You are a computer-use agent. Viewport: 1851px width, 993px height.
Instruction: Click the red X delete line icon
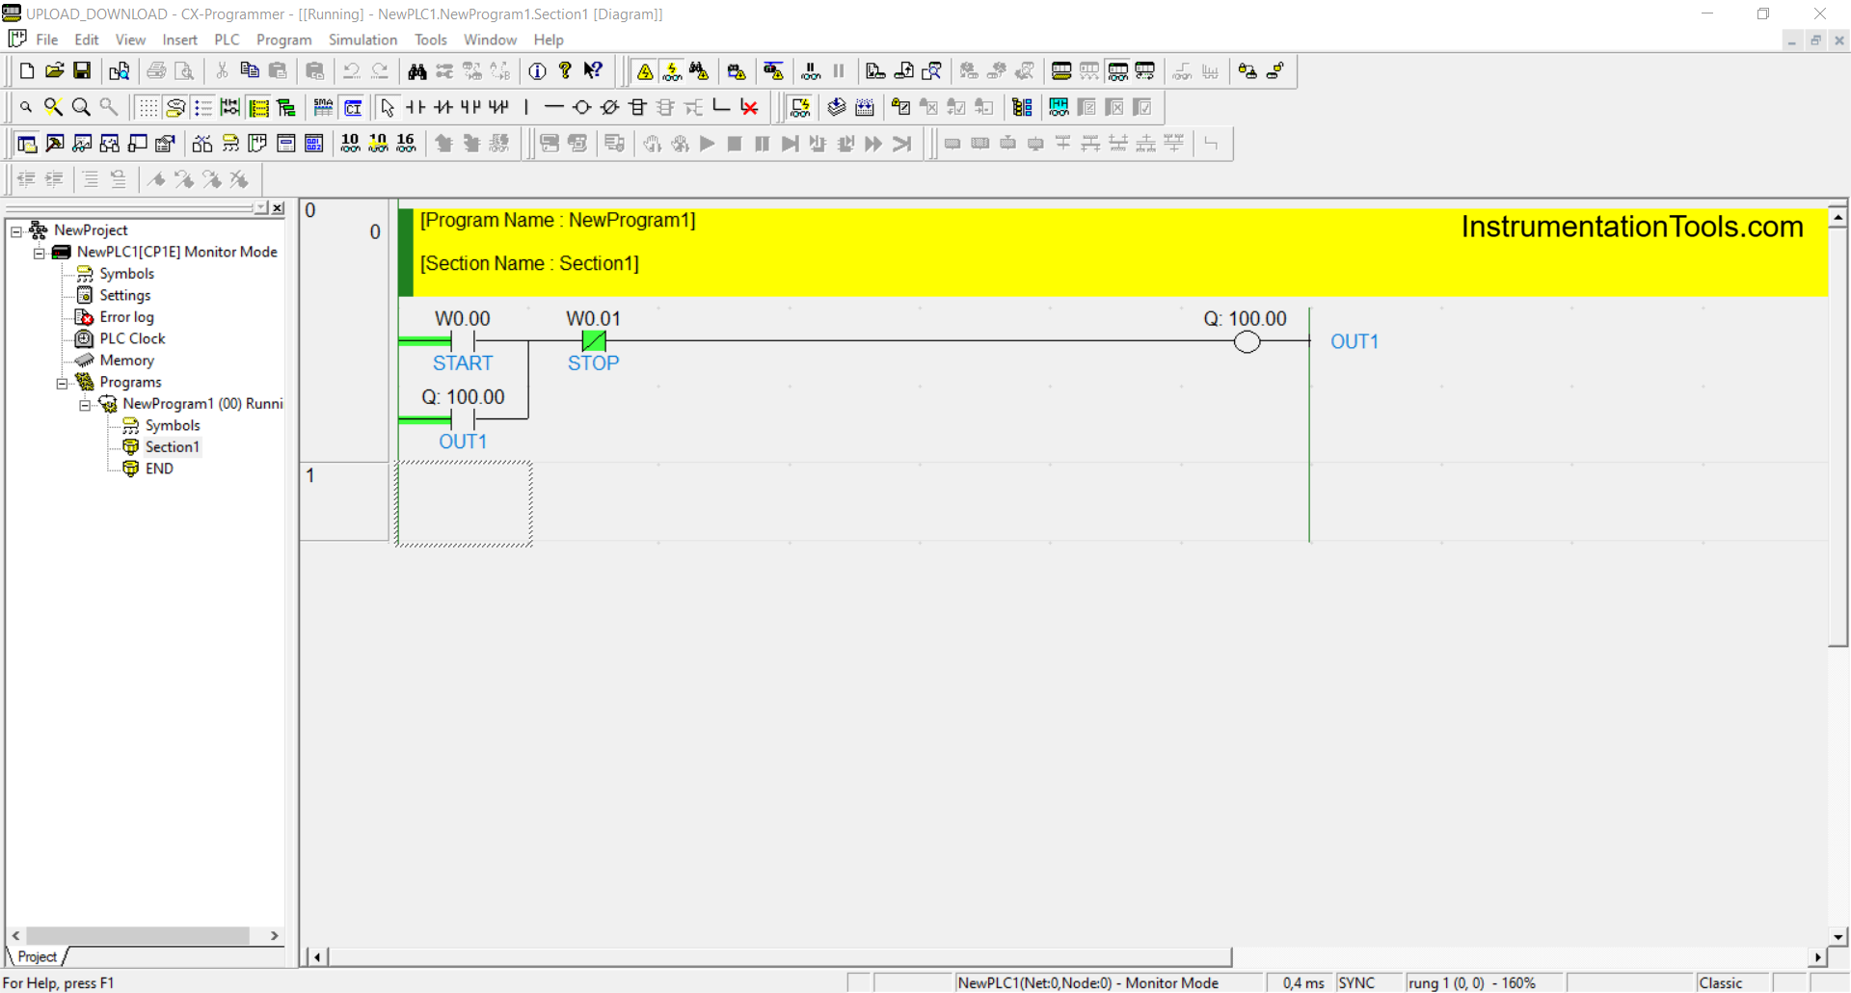[749, 107]
